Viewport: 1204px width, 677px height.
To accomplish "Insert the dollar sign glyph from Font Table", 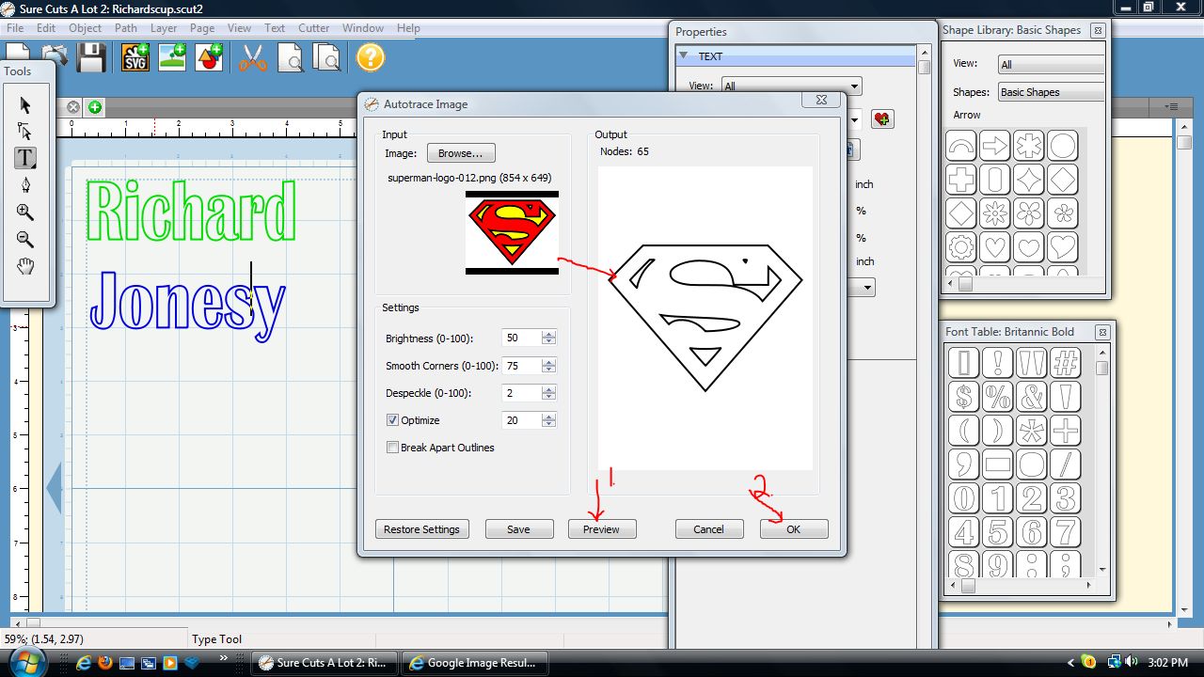I will pos(964,397).
